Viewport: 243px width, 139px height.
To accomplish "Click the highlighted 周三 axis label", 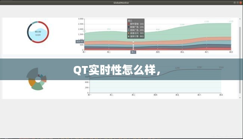I will [x=133, y=52].
